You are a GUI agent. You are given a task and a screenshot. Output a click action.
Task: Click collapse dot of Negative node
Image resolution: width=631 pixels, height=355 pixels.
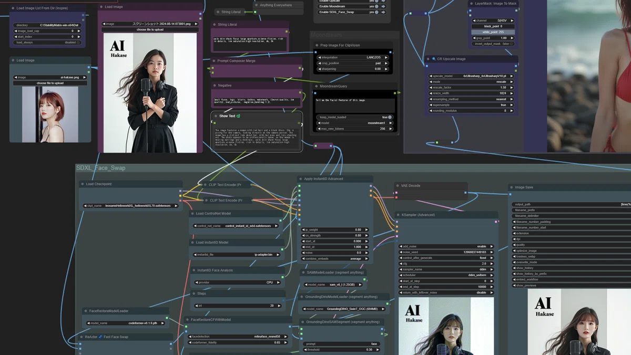tap(215, 85)
